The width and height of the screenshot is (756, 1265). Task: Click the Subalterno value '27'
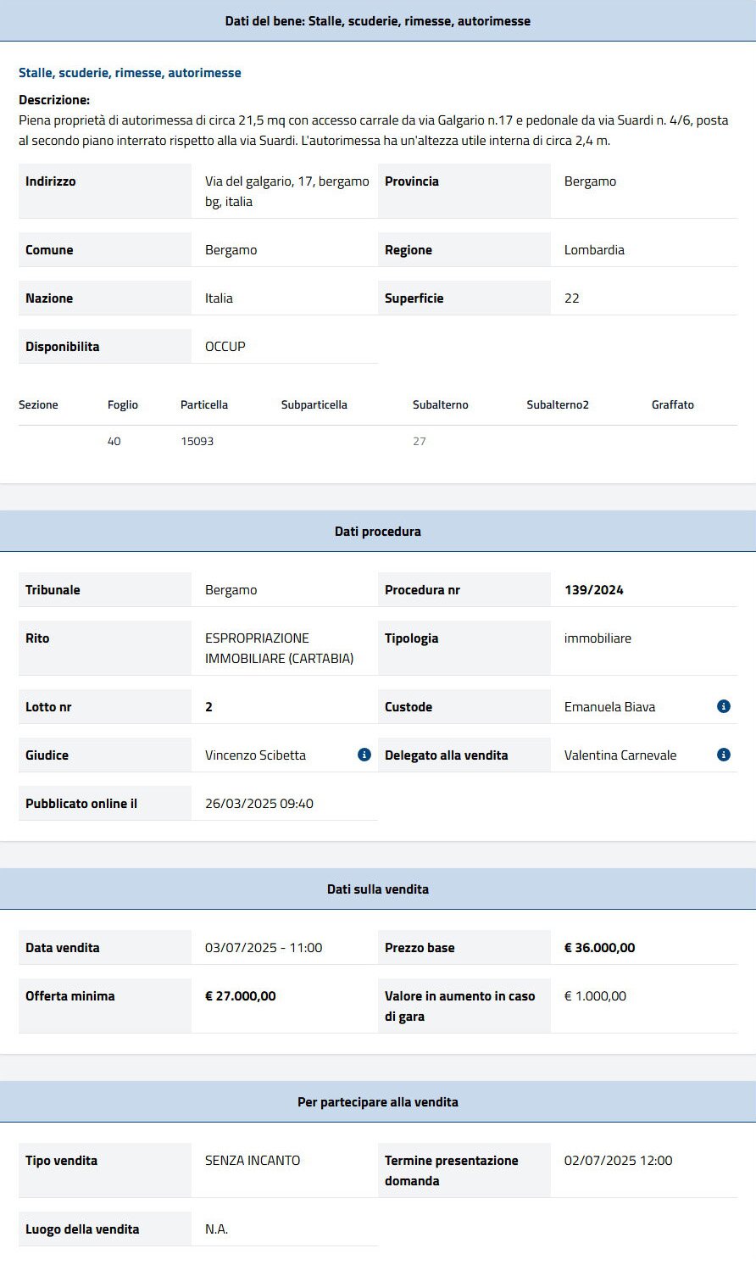pyautogui.click(x=420, y=442)
